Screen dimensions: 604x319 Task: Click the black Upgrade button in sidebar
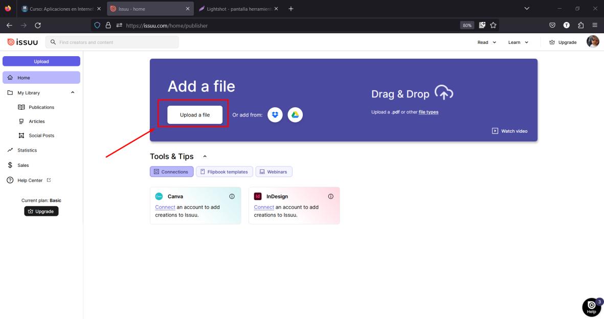(41, 211)
